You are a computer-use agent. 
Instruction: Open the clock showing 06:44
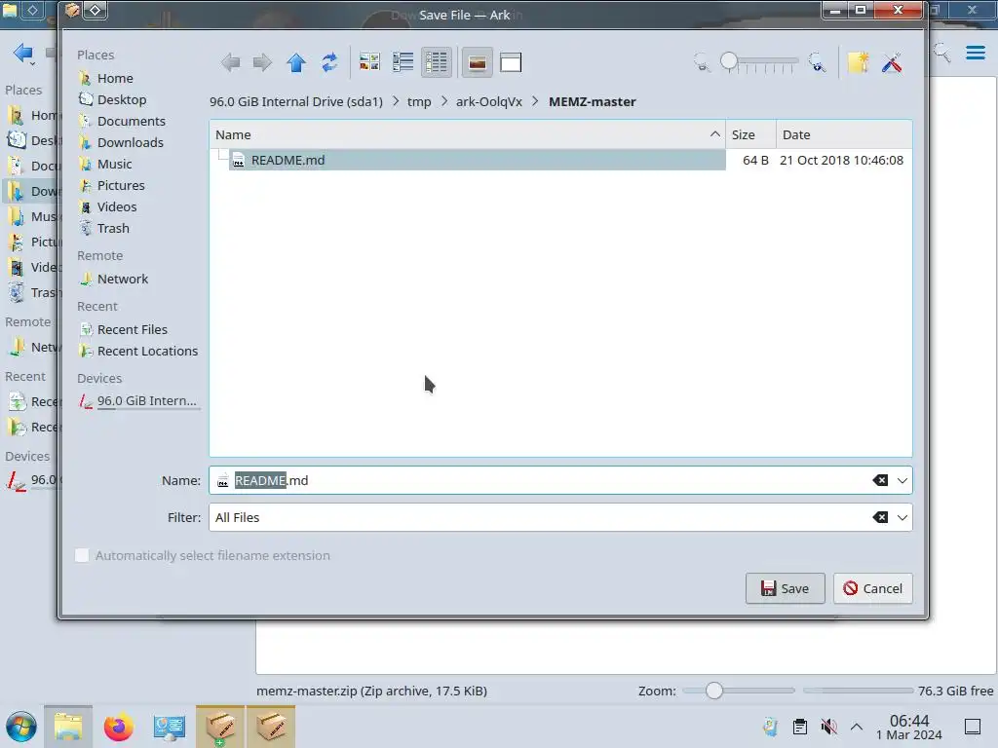[909, 727]
